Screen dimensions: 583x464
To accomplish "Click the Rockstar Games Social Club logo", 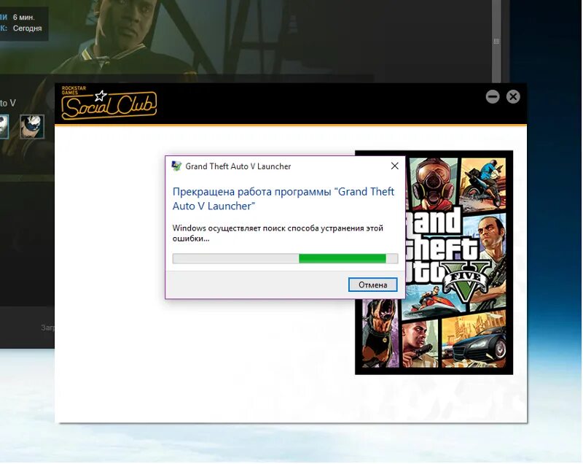I will (x=109, y=103).
